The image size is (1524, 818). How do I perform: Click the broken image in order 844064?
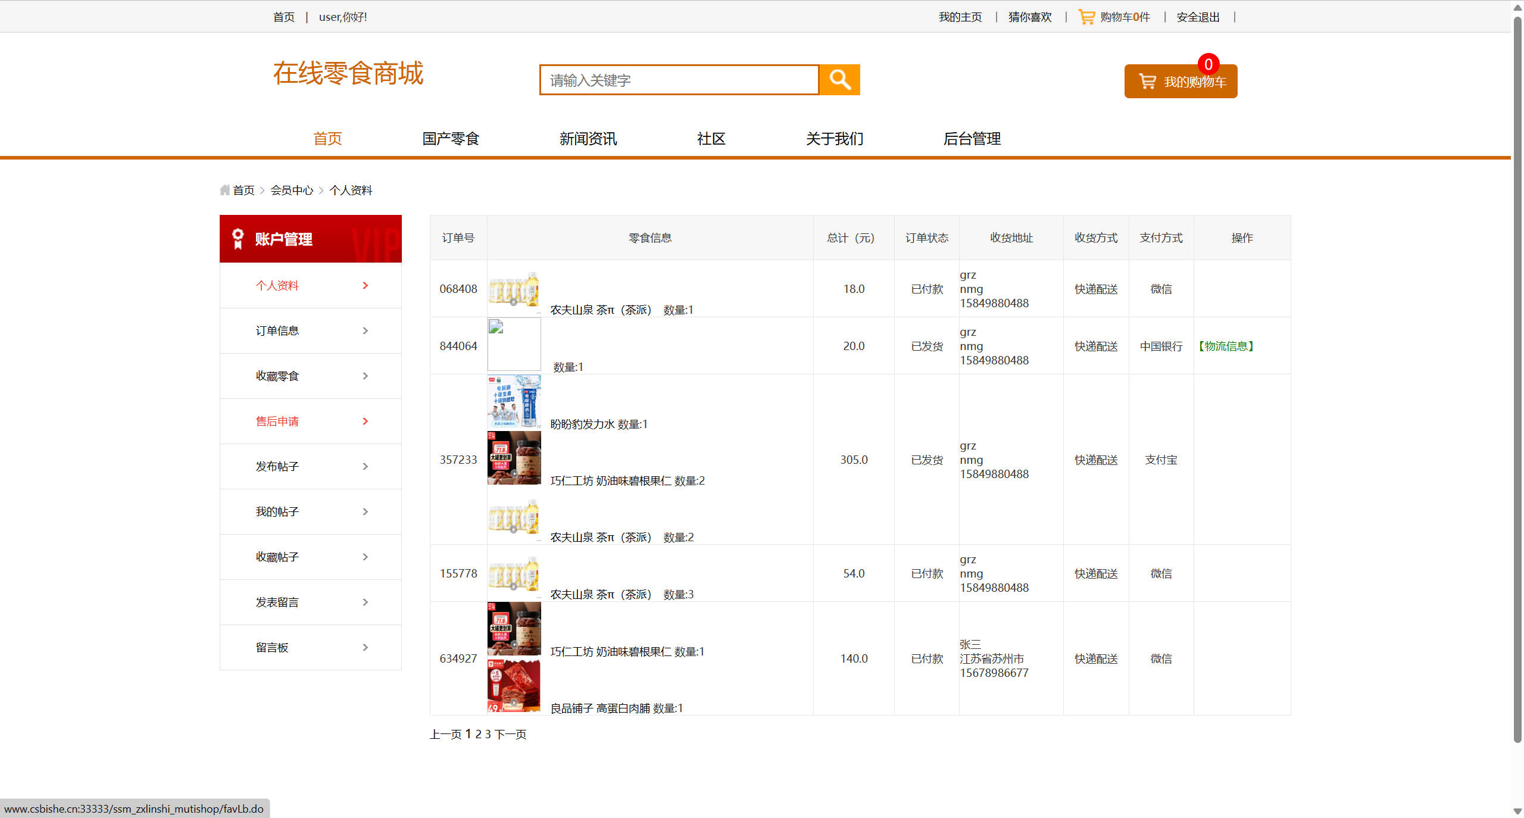tap(514, 344)
